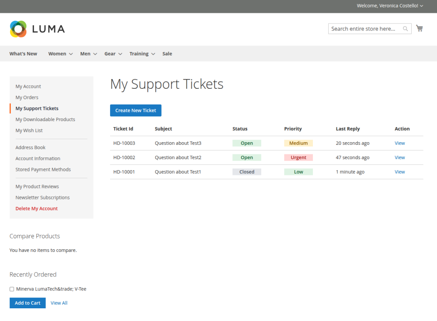Open the Training menu

point(142,54)
